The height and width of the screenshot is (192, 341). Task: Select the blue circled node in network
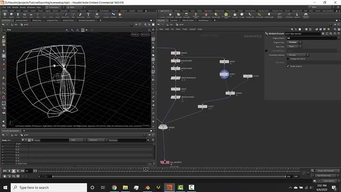pos(224,74)
